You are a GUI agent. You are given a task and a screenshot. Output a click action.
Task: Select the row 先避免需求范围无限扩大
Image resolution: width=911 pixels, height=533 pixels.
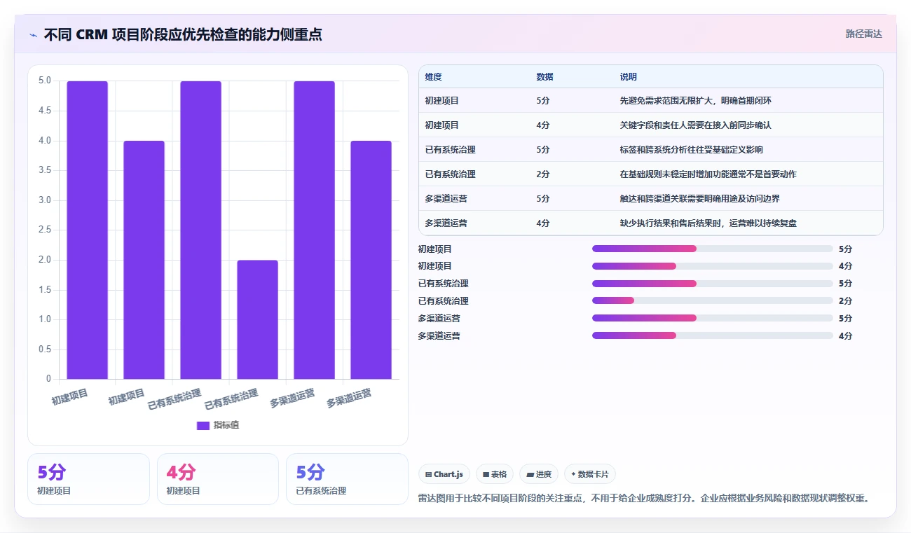[650, 101]
